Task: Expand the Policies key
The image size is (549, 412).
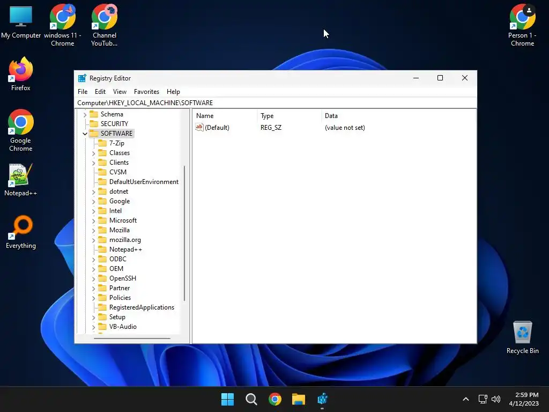Action: click(x=93, y=298)
